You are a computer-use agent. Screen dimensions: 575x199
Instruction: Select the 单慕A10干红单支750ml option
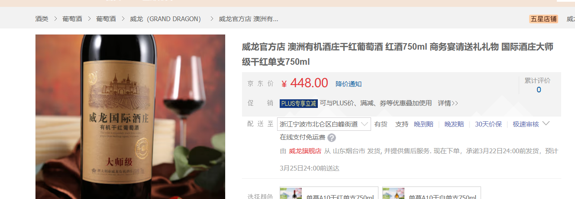click(x=329, y=193)
